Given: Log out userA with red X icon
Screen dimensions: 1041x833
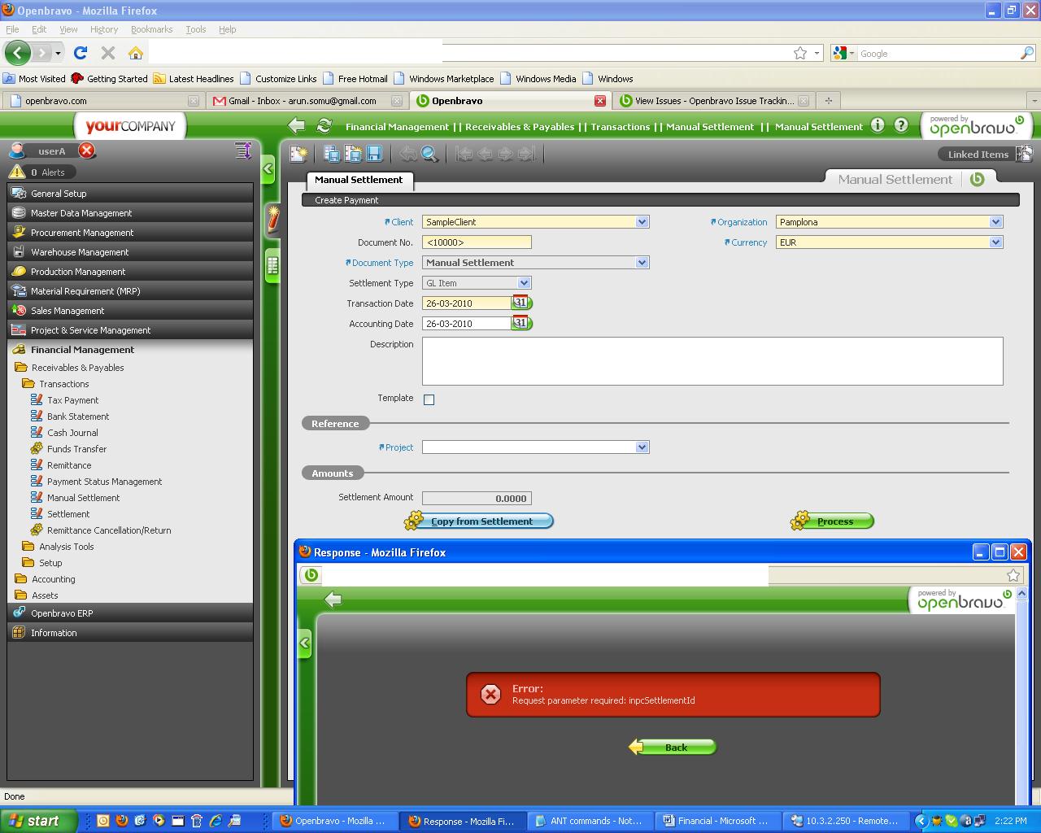Looking at the screenshot, I should click(87, 150).
